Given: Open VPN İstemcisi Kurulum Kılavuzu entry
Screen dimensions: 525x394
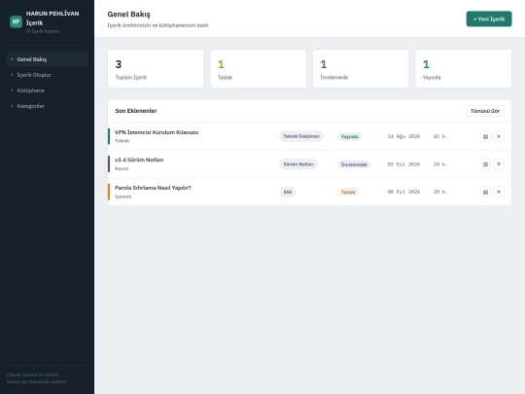Looking at the screenshot, I should tap(157, 132).
